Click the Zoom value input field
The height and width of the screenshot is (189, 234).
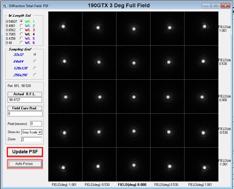coord(31,139)
